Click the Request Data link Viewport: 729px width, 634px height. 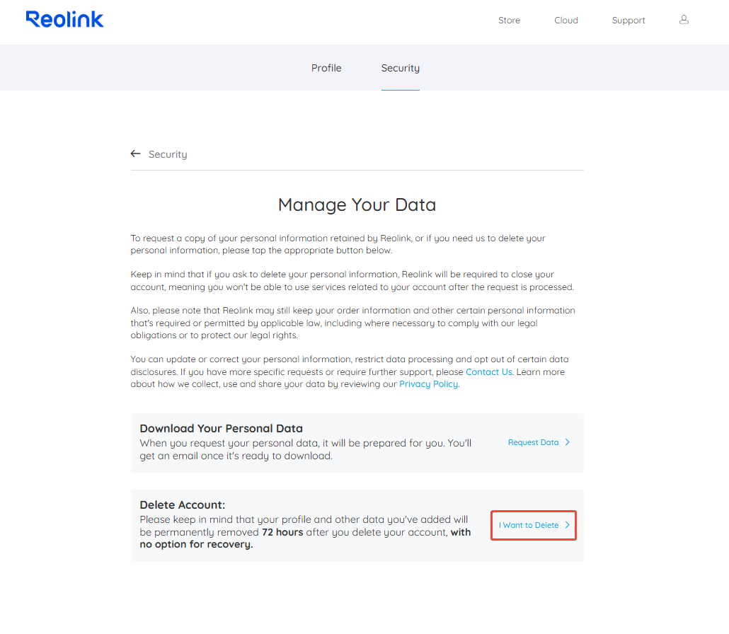533,442
